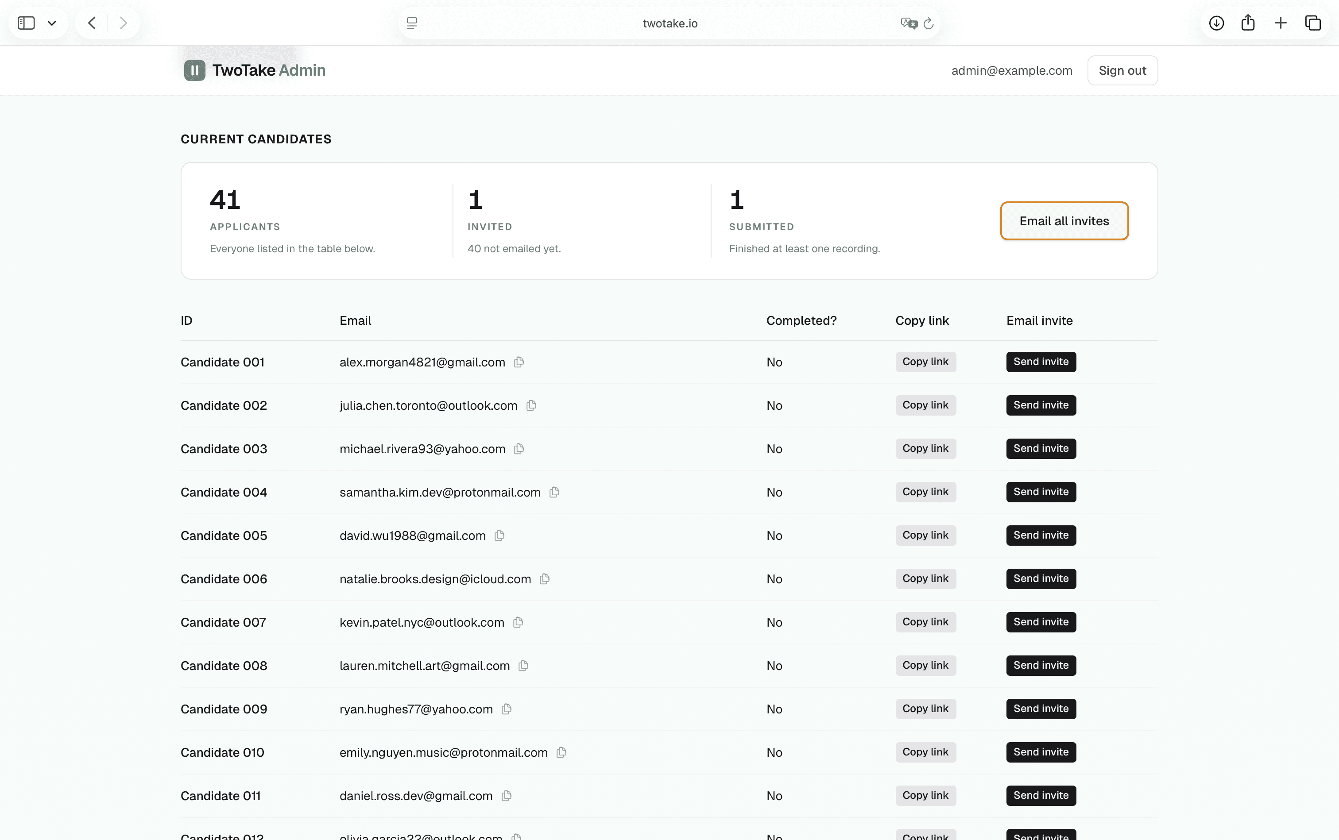Copy email samantha.kim.dev@protonmail.com with the copy icon

[x=554, y=492]
